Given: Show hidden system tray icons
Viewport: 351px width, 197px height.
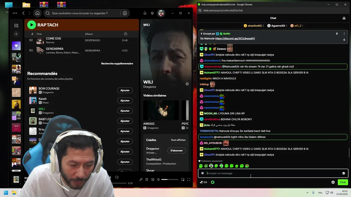Looking at the screenshot, I should click(307, 193).
